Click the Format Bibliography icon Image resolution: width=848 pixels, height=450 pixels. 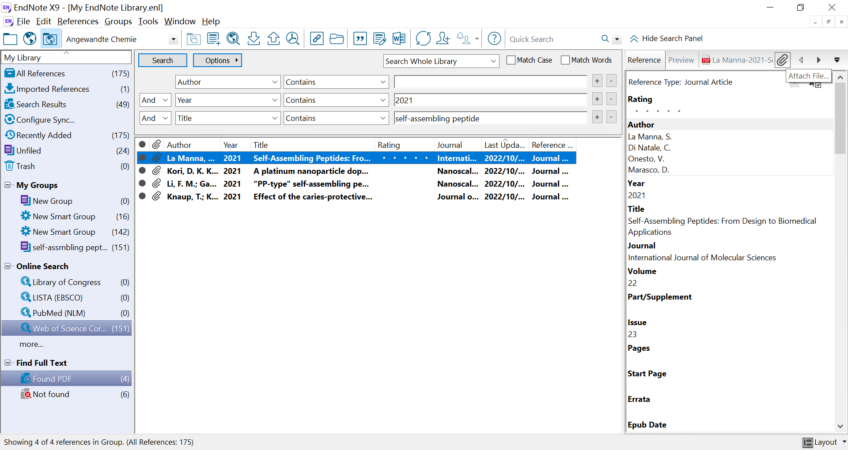click(379, 39)
